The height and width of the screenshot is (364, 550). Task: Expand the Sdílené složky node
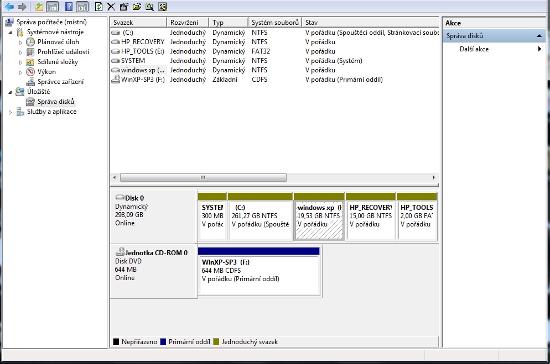pos(20,62)
